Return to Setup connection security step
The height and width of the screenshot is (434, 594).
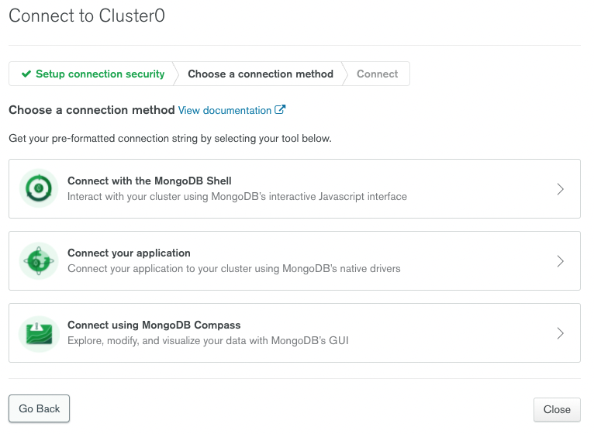click(93, 74)
